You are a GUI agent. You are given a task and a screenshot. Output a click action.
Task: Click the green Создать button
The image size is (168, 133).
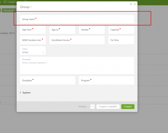pyautogui.click(x=128, y=107)
